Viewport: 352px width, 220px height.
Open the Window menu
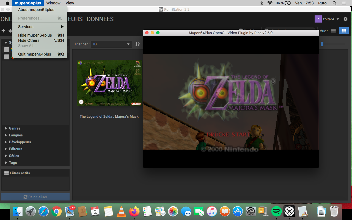click(x=53, y=3)
